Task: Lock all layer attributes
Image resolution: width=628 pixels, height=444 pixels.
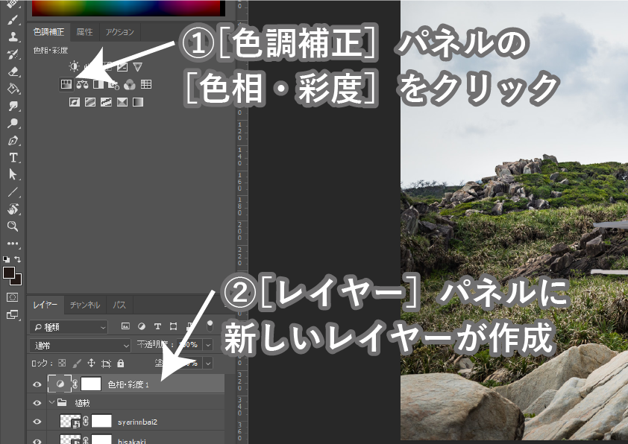Action: 121,364
